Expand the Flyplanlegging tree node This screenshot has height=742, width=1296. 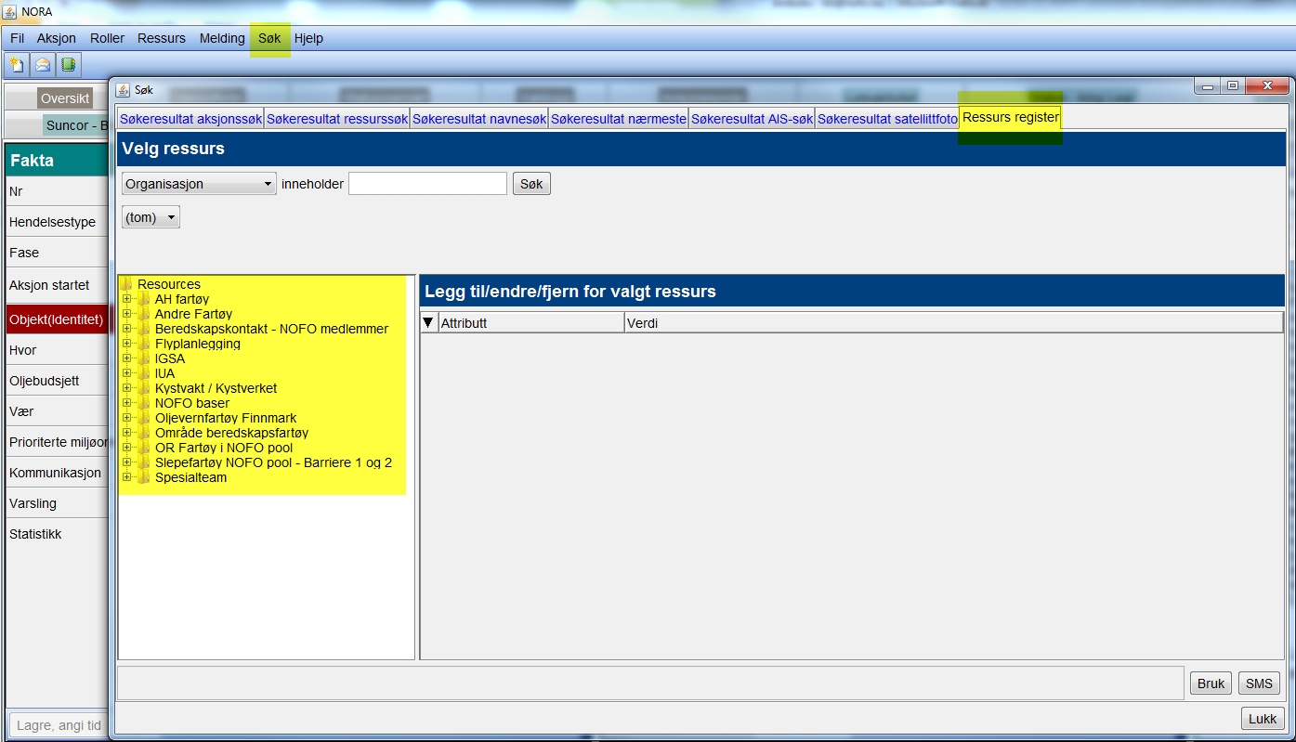pos(126,344)
